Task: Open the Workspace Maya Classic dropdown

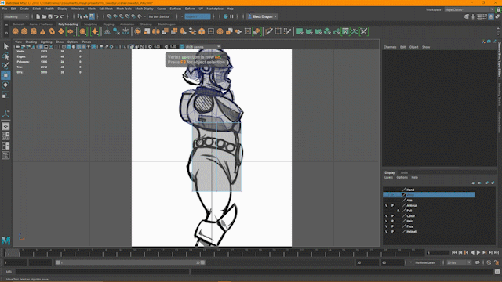Action: coord(469,9)
